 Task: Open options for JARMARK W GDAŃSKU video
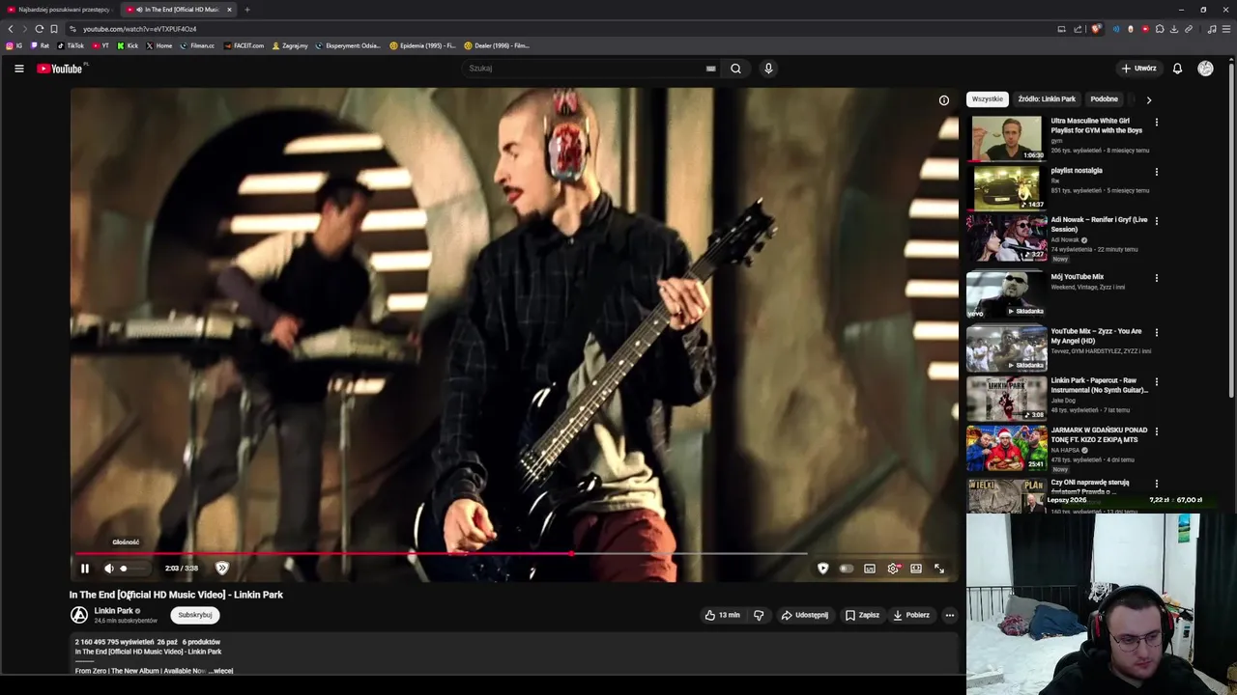tap(1156, 431)
